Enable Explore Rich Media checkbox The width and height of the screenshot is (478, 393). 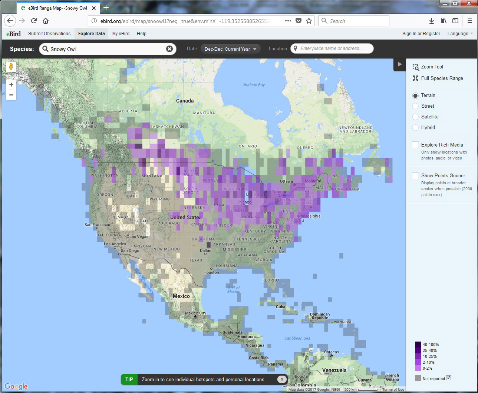(415, 145)
